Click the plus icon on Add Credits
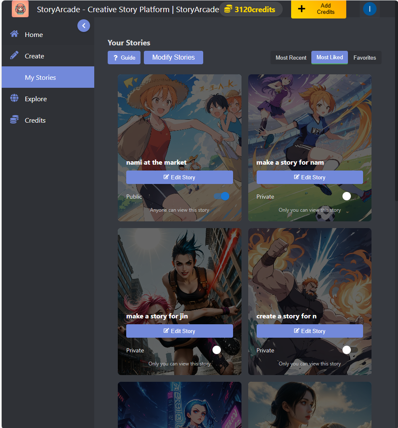This screenshot has width=398, height=428. [x=302, y=9]
